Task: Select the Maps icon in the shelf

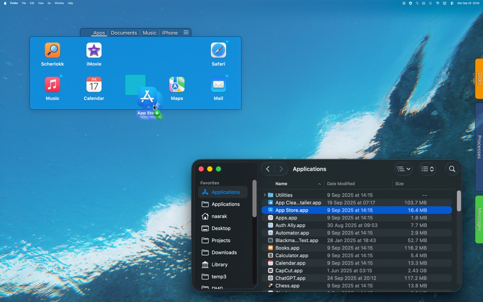Action: pyautogui.click(x=176, y=85)
